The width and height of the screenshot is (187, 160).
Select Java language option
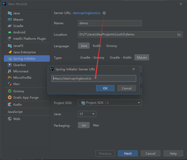tap(84, 46)
